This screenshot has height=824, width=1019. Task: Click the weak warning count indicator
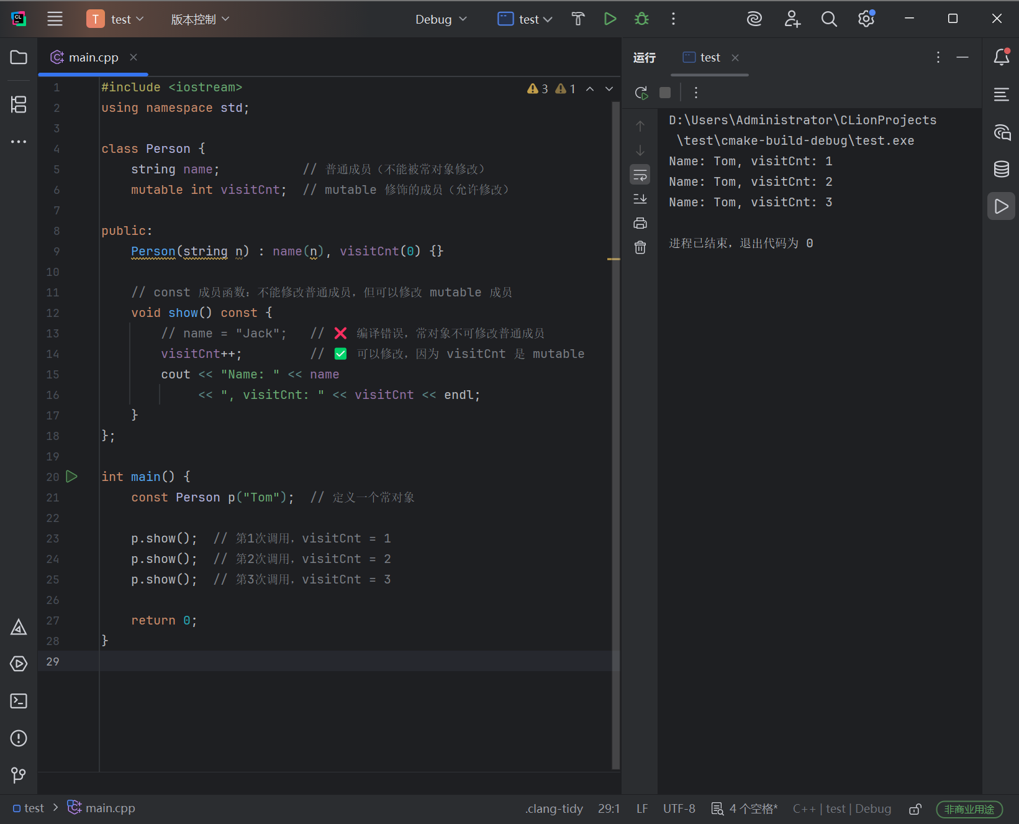coord(565,89)
